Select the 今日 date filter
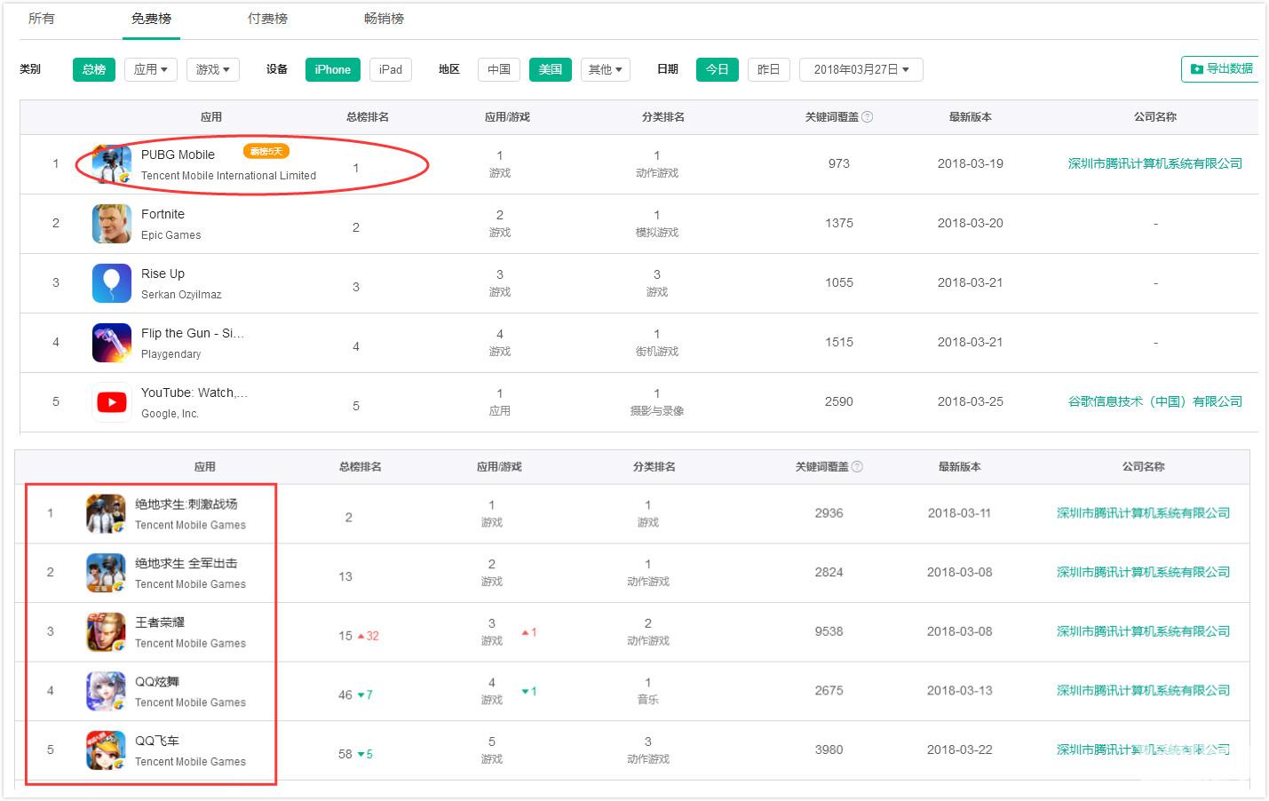Image resolution: width=1269 pixels, height=801 pixels. (x=718, y=69)
